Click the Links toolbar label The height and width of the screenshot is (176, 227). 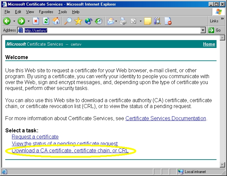click(214, 21)
